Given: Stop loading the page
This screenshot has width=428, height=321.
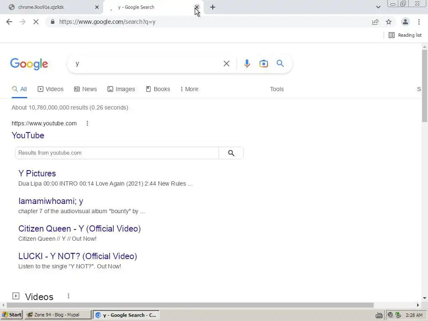Looking at the screenshot, I should pyautogui.click(x=36, y=22).
